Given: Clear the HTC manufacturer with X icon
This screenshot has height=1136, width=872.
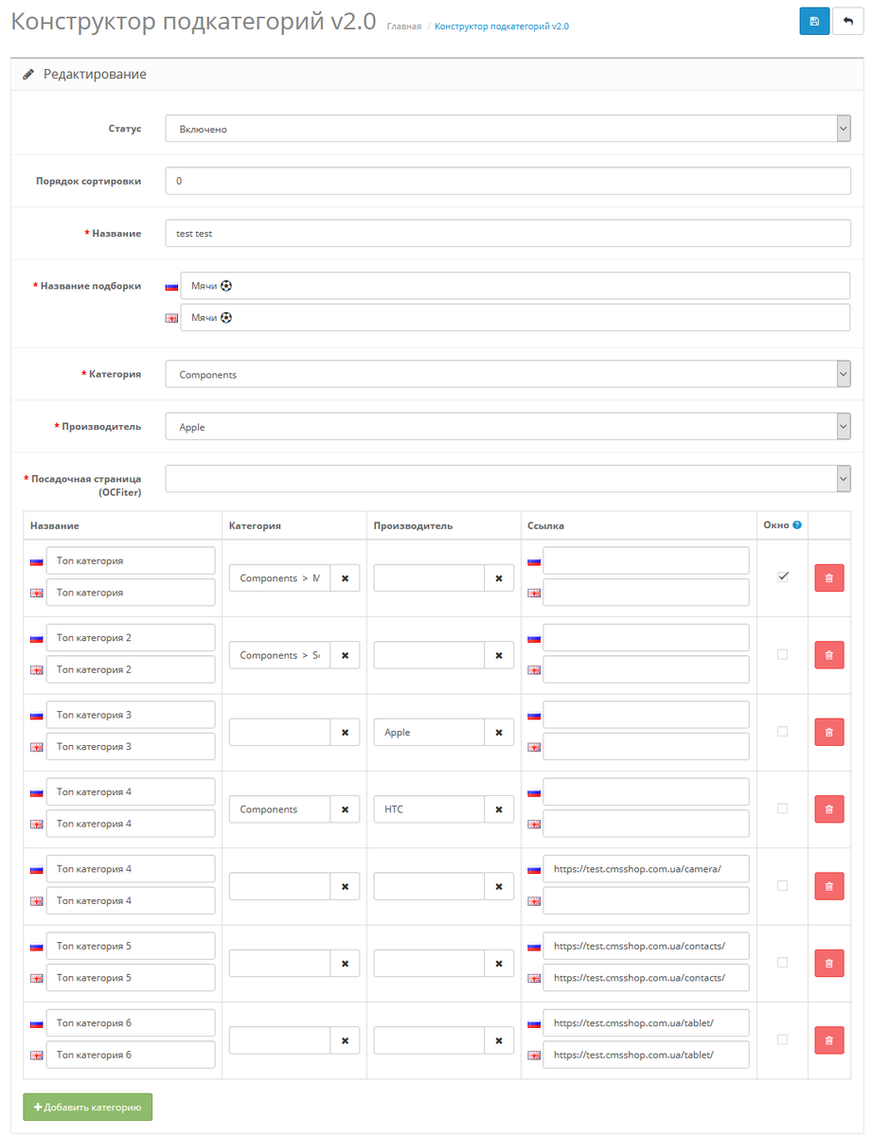Looking at the screenshot, I should pyautogui.click(x=499, y=809).
